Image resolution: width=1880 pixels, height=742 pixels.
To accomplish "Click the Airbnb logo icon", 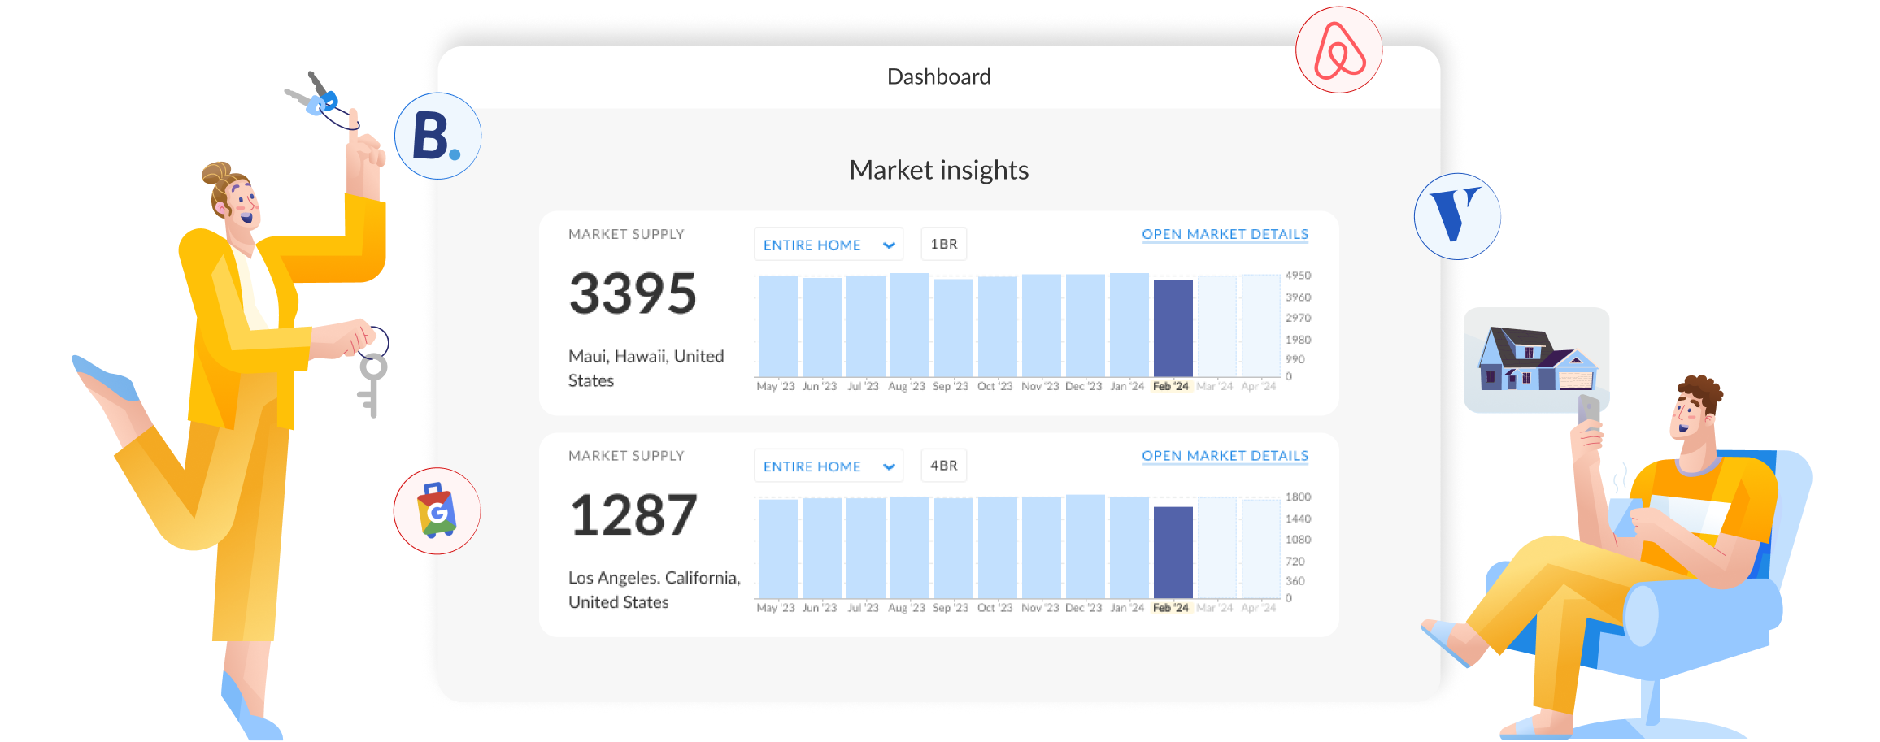I will pos(1338,50).
